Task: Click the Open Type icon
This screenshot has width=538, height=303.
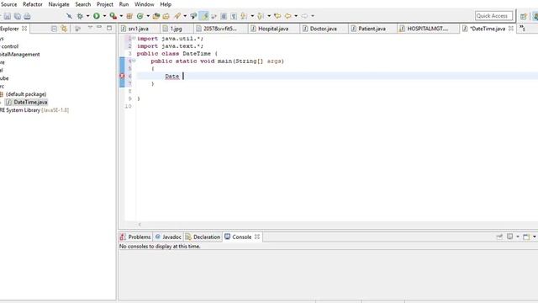Action: point(156,16)
